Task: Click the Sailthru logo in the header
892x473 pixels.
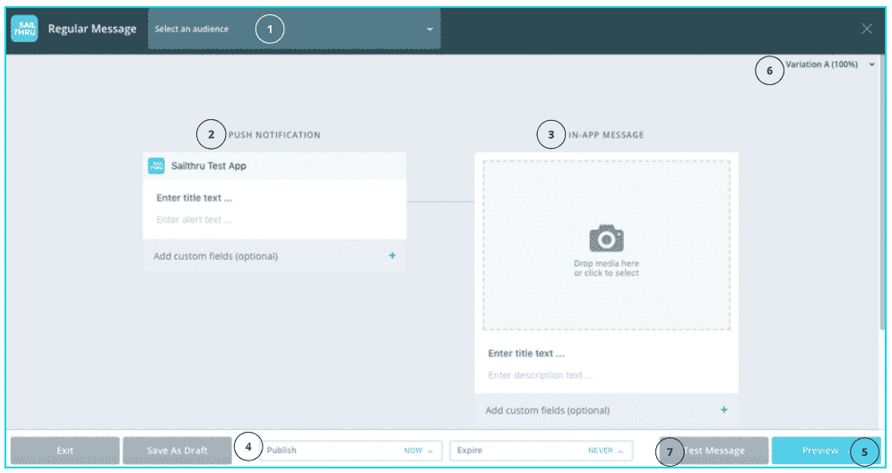Action: (x=24, y=29)
